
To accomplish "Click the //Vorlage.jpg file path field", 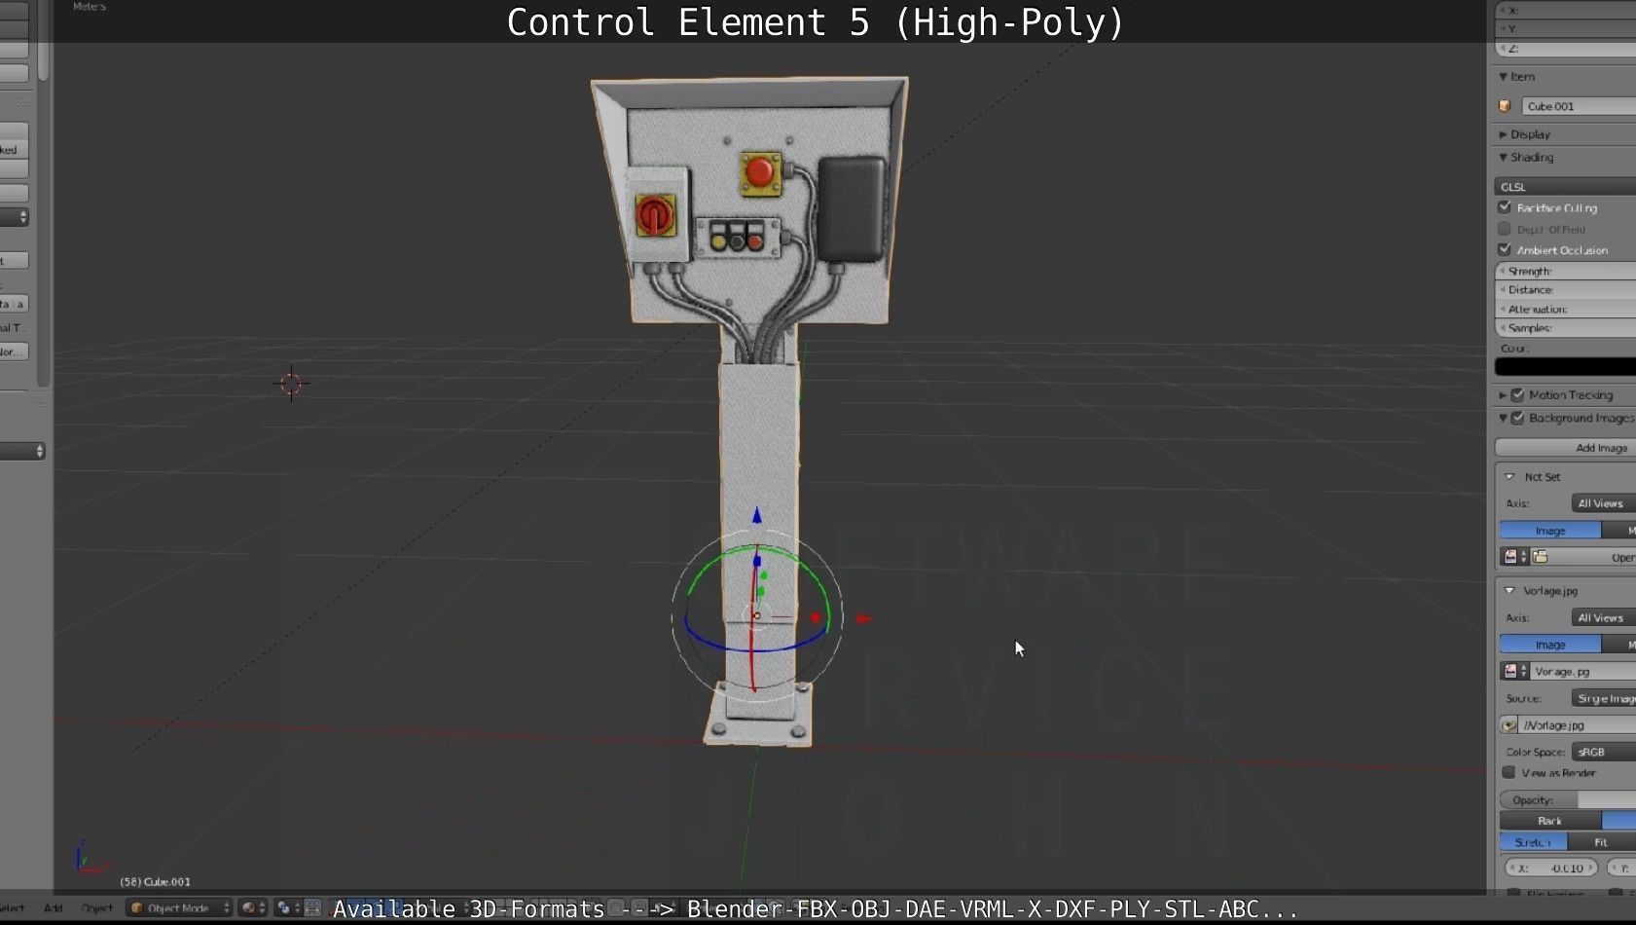I will pos(1578,725).
